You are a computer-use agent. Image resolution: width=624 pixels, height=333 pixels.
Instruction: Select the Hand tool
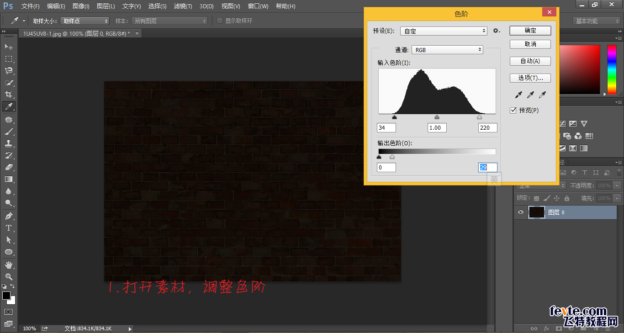[x=9, y=264]
